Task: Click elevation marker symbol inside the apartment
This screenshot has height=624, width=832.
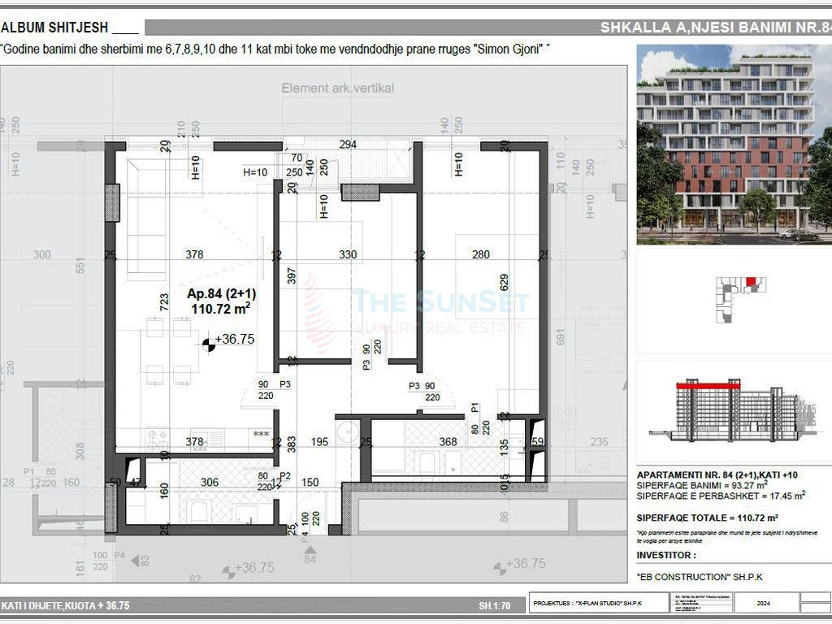Action: (x=210, y=344)
